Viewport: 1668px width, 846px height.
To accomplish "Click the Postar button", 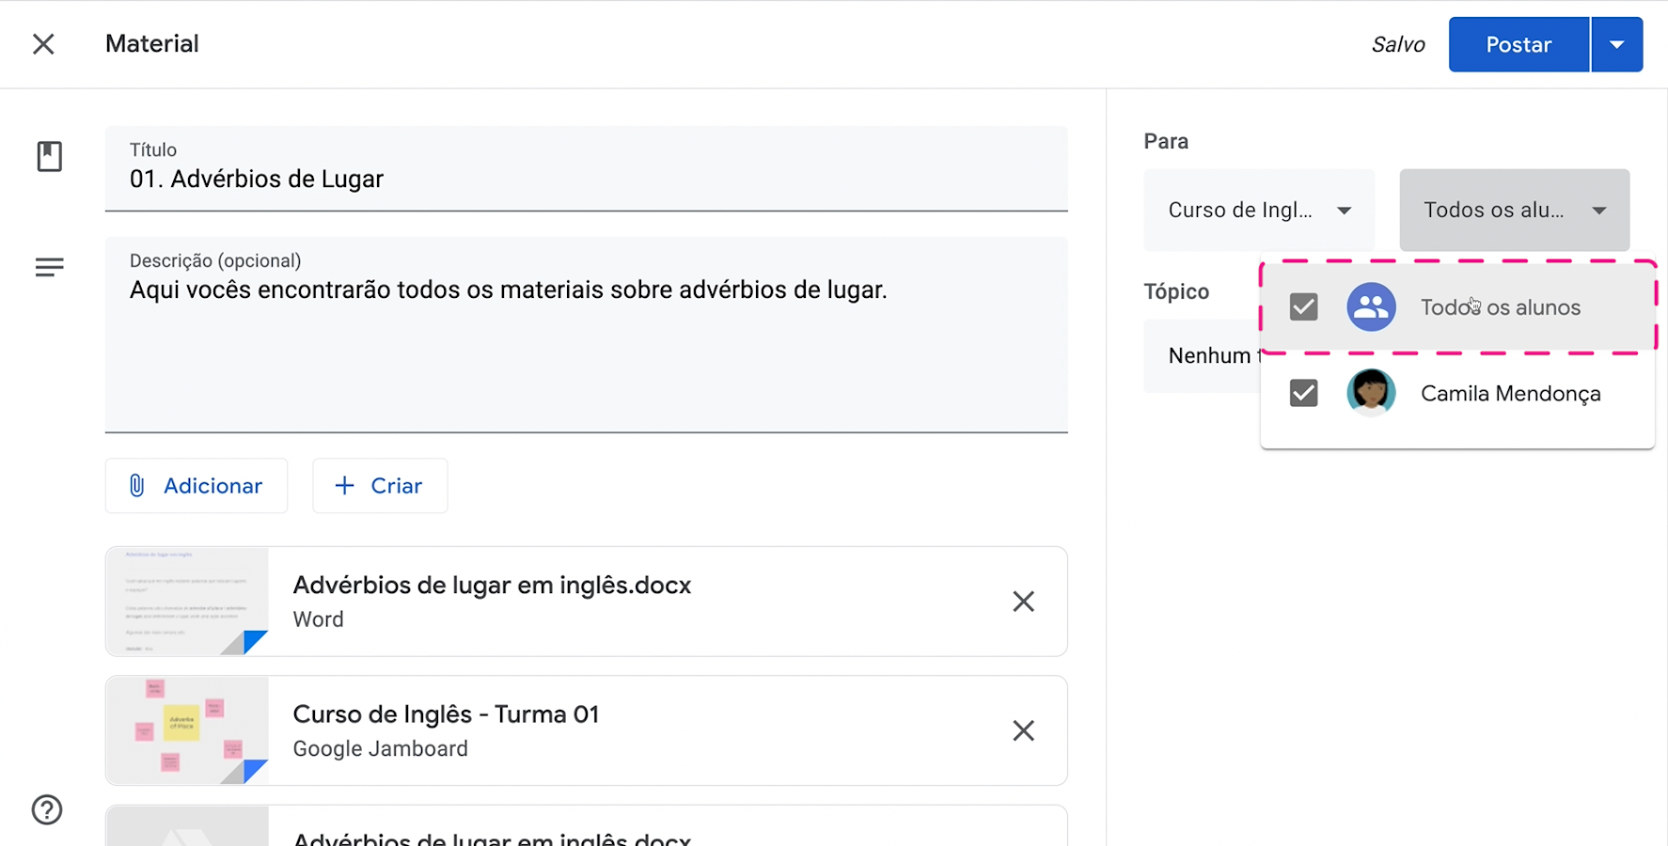I will pyautogui.click(x=1519, y=44).
